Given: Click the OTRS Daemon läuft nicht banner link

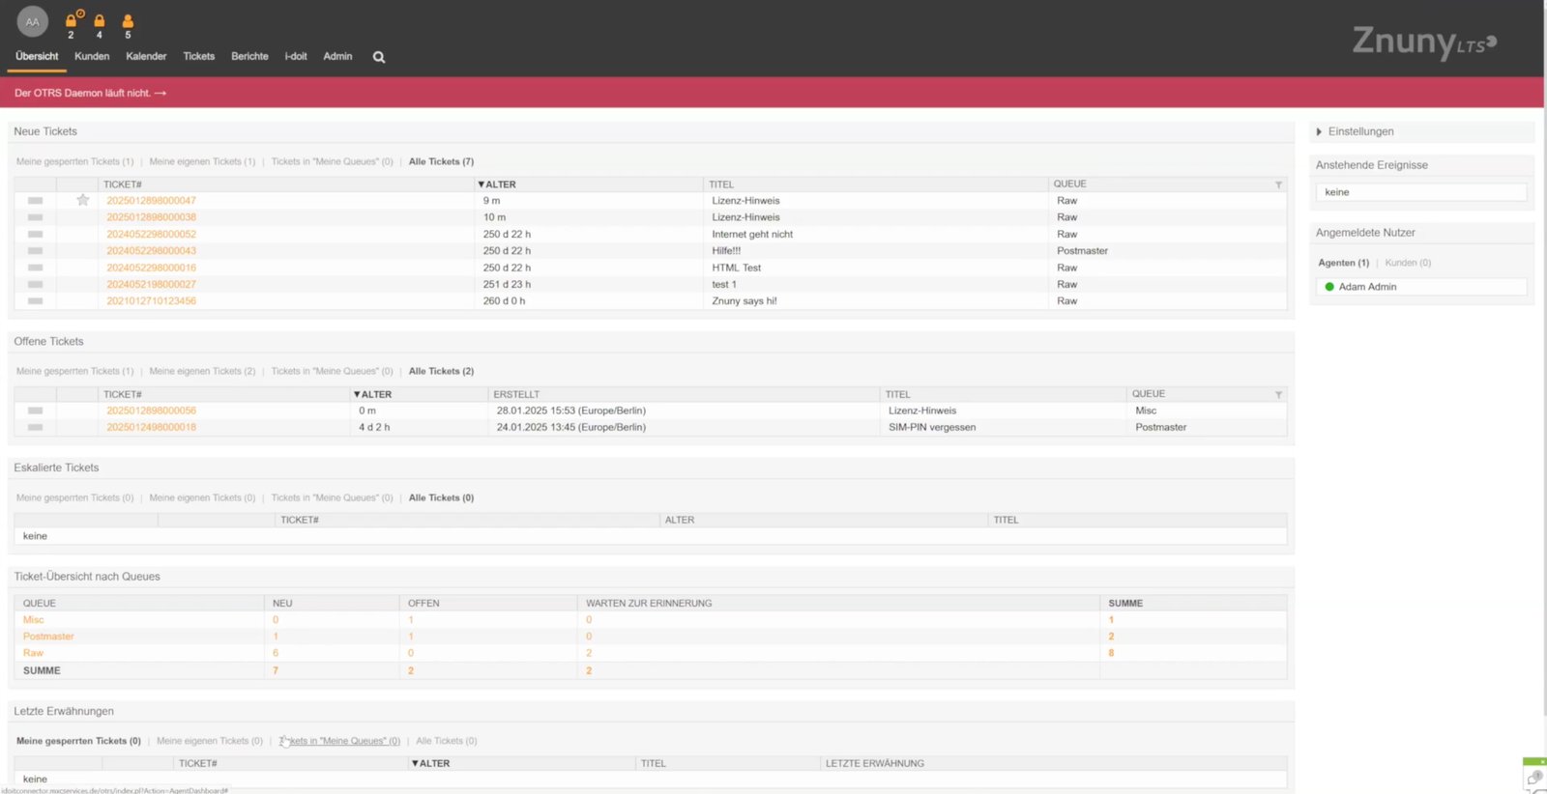Looking at the screenshot, I should (90, 93).
